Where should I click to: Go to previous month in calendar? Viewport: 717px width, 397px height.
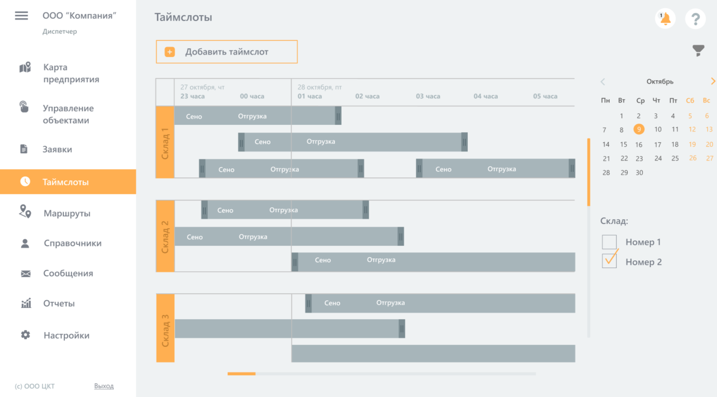pos(603,82)
